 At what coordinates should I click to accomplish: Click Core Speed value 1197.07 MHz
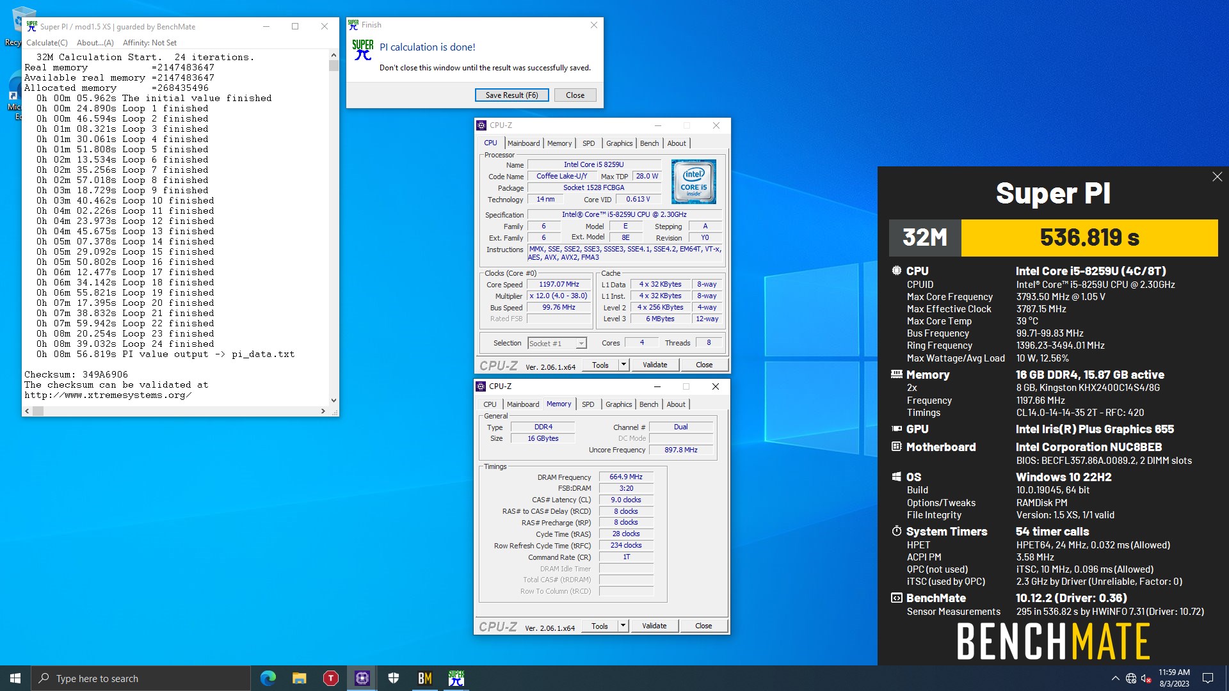(559, 285)
